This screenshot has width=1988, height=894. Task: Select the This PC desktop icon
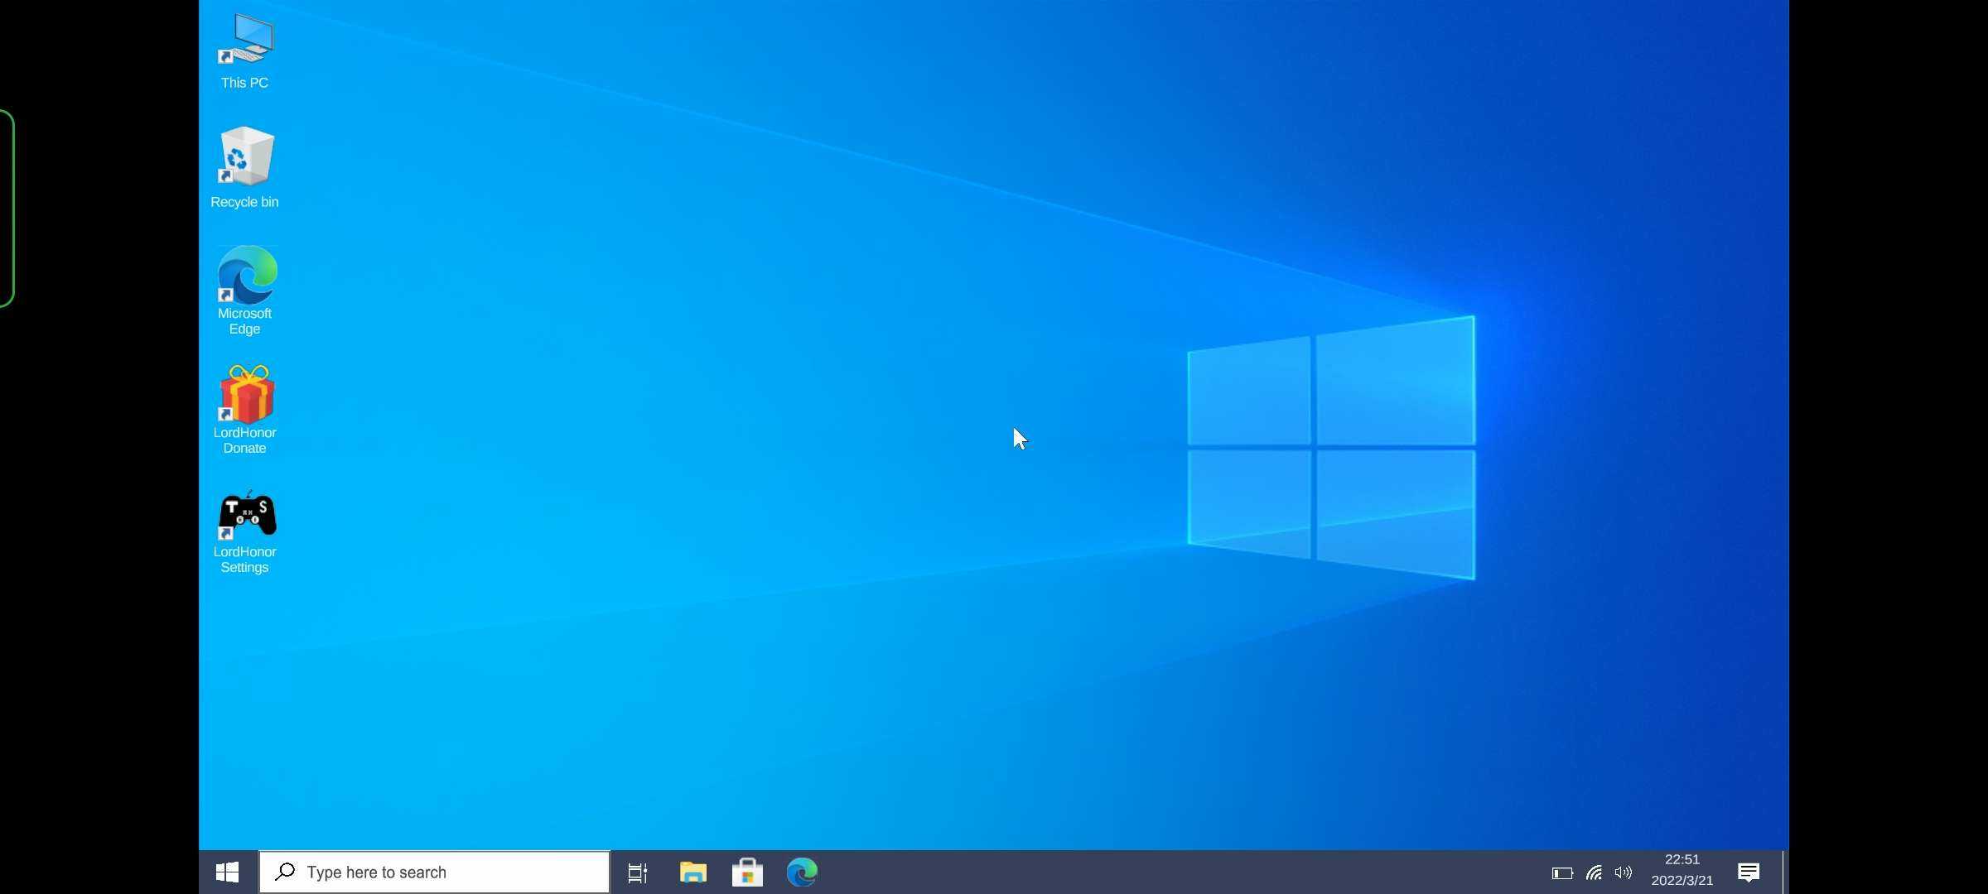coord(245,51)
